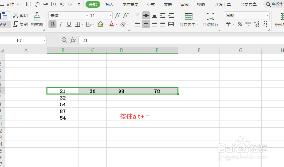Expand the font color dropdown arrow
The width and height of the screenshot is (284, 167).
click(x=117, y=24)
